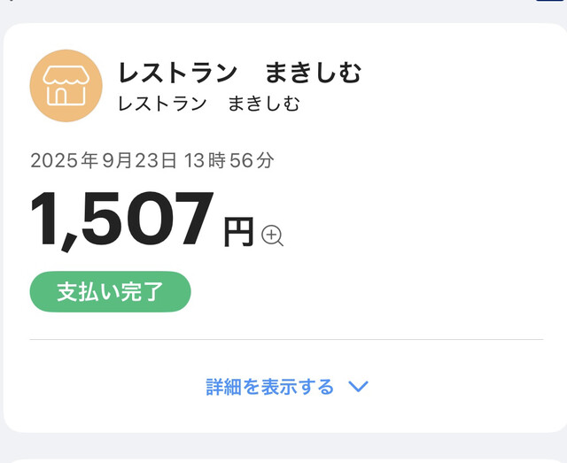This screenshot has height=463, width=567.
Task: Tap the smaller レストラン まきしむ subtitle
Action: [208, 104]
